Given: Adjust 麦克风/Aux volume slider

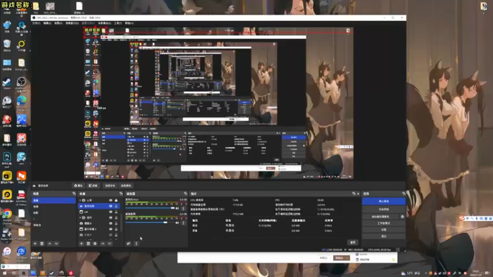Looking at the screenshot, I should 150,208.
